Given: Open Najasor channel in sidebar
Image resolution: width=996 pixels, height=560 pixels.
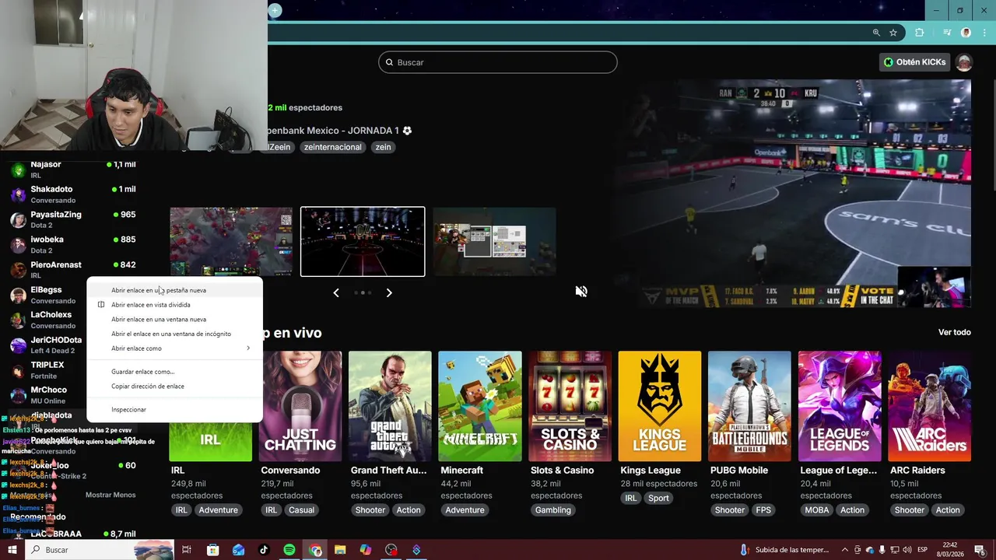Looking at the screenshot, I should point(74,169).
